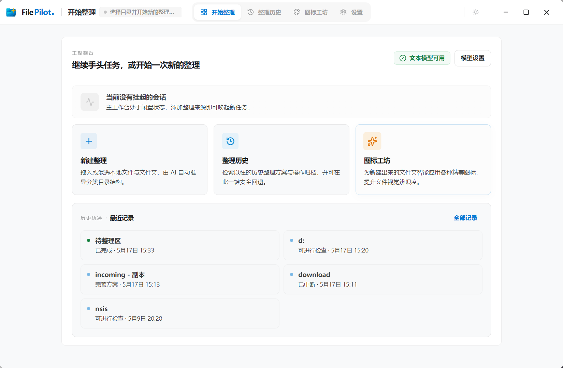
Task: Click the 文本模型可用 status badge
Action: [x=422, y=58]
